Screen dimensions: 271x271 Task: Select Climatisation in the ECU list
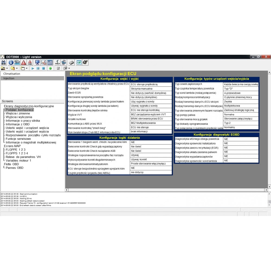pyautogui.click(x=12, y=74)
